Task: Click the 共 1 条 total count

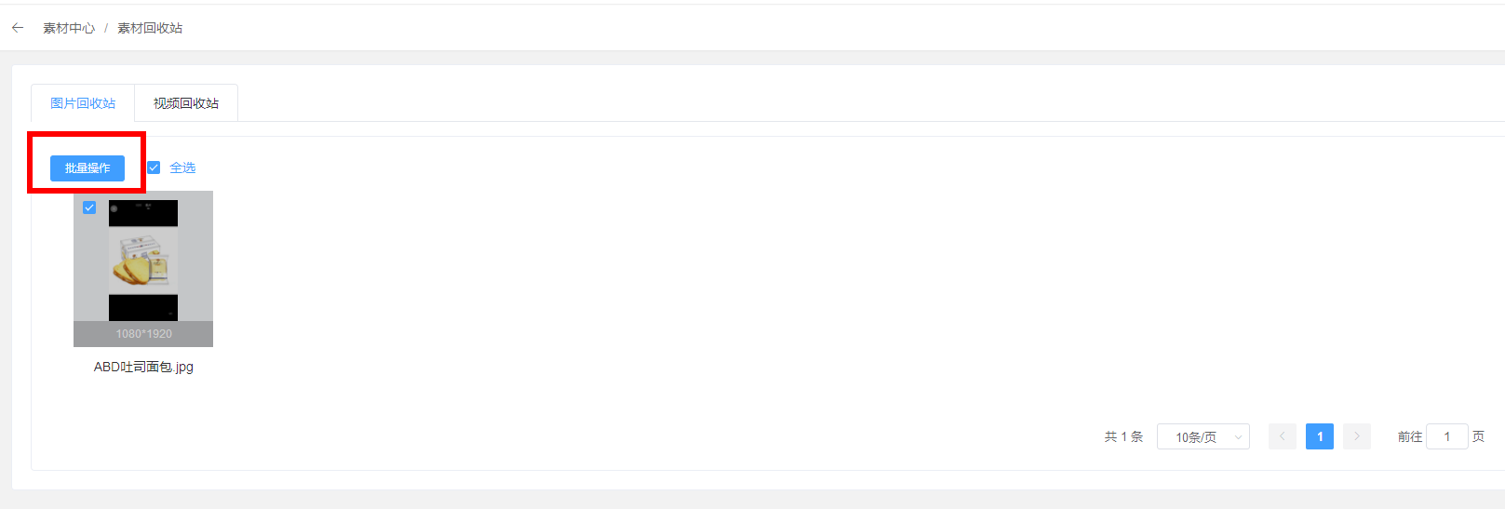Action: tap(1123, 436)
